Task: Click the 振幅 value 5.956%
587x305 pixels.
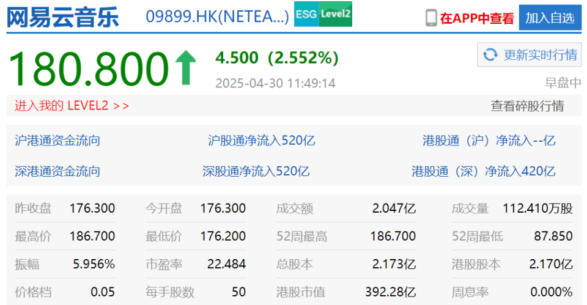Action: click(94, 264)
